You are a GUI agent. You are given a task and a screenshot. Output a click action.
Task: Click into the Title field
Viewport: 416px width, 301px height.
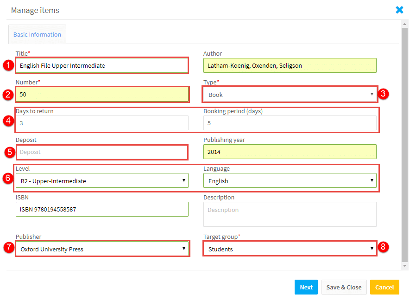[x=102, y=65]
